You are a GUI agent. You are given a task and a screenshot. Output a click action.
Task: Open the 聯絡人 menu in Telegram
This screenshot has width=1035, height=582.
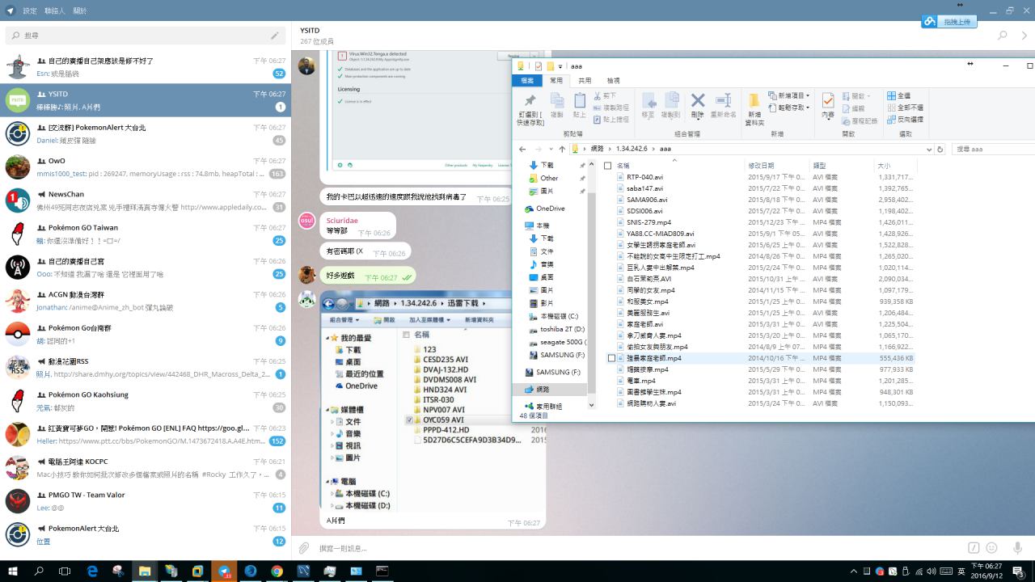pos(55,11)
